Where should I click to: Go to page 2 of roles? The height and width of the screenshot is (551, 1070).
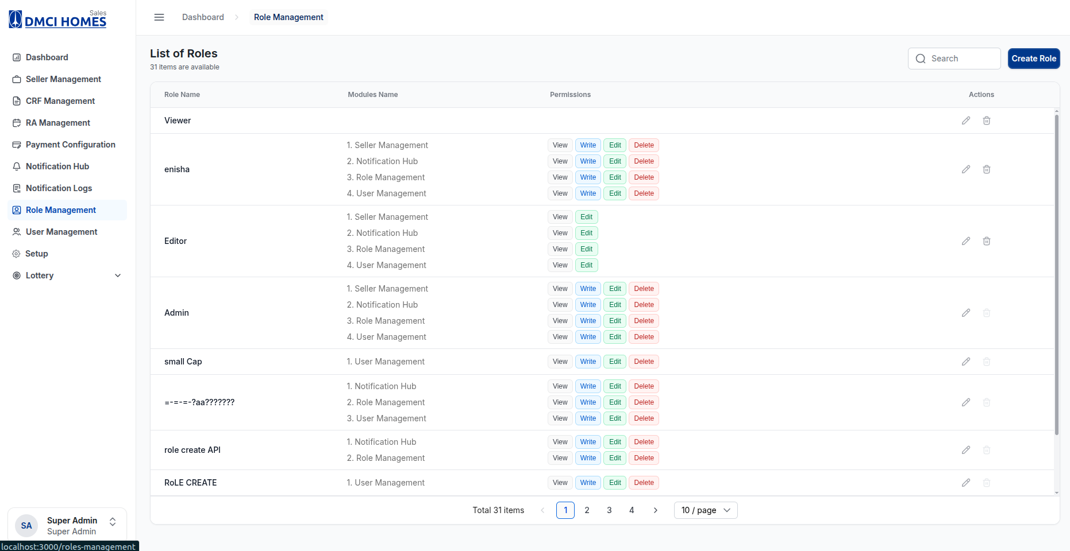pos(587,510)
